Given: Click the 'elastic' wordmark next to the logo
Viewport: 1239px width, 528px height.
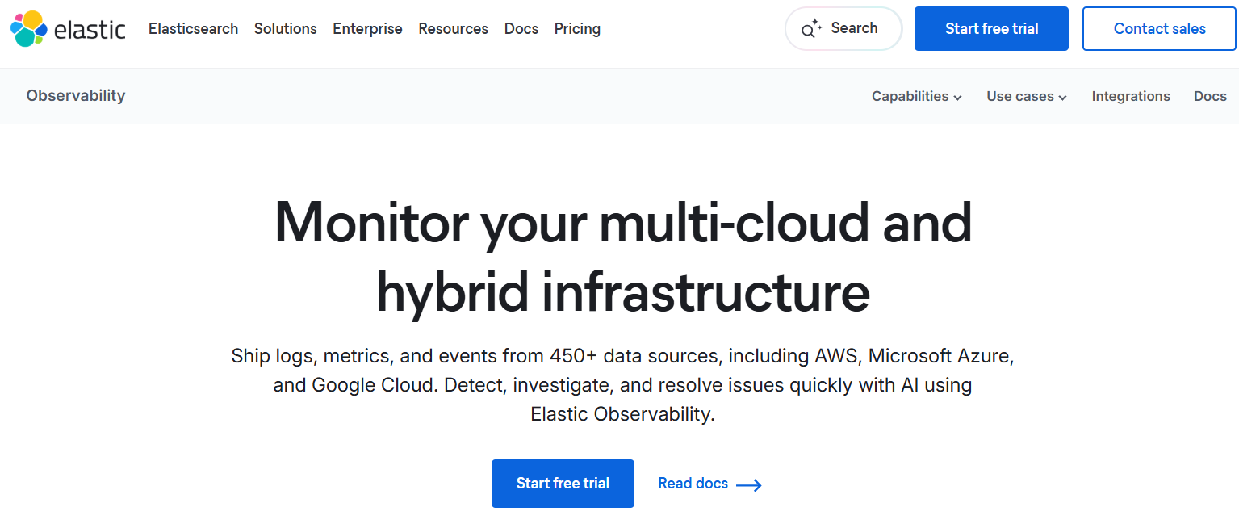Looking at the screenshot, I should [x=89, y=28].
